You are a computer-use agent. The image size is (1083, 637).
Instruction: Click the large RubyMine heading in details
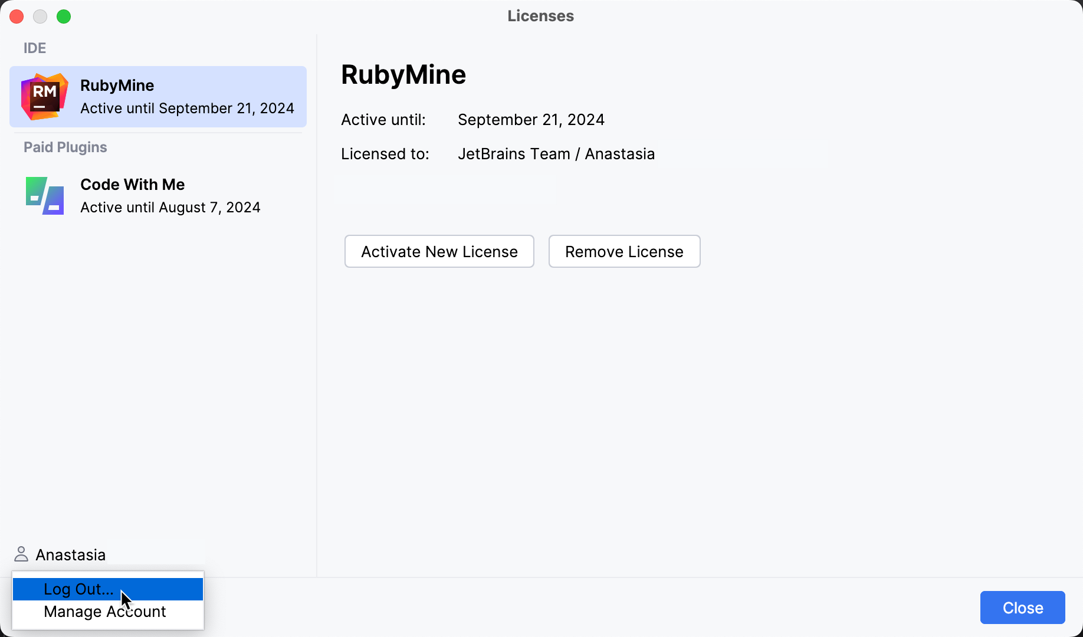pos(403,75)
